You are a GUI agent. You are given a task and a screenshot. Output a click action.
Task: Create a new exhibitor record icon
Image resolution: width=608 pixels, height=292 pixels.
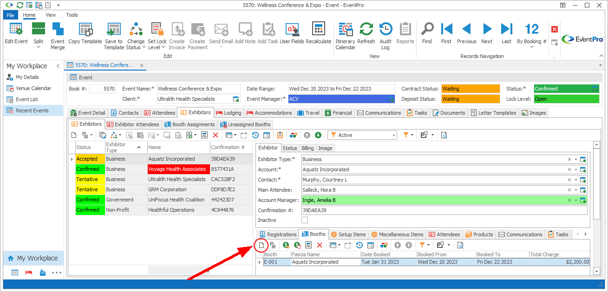tap(73, 135)
